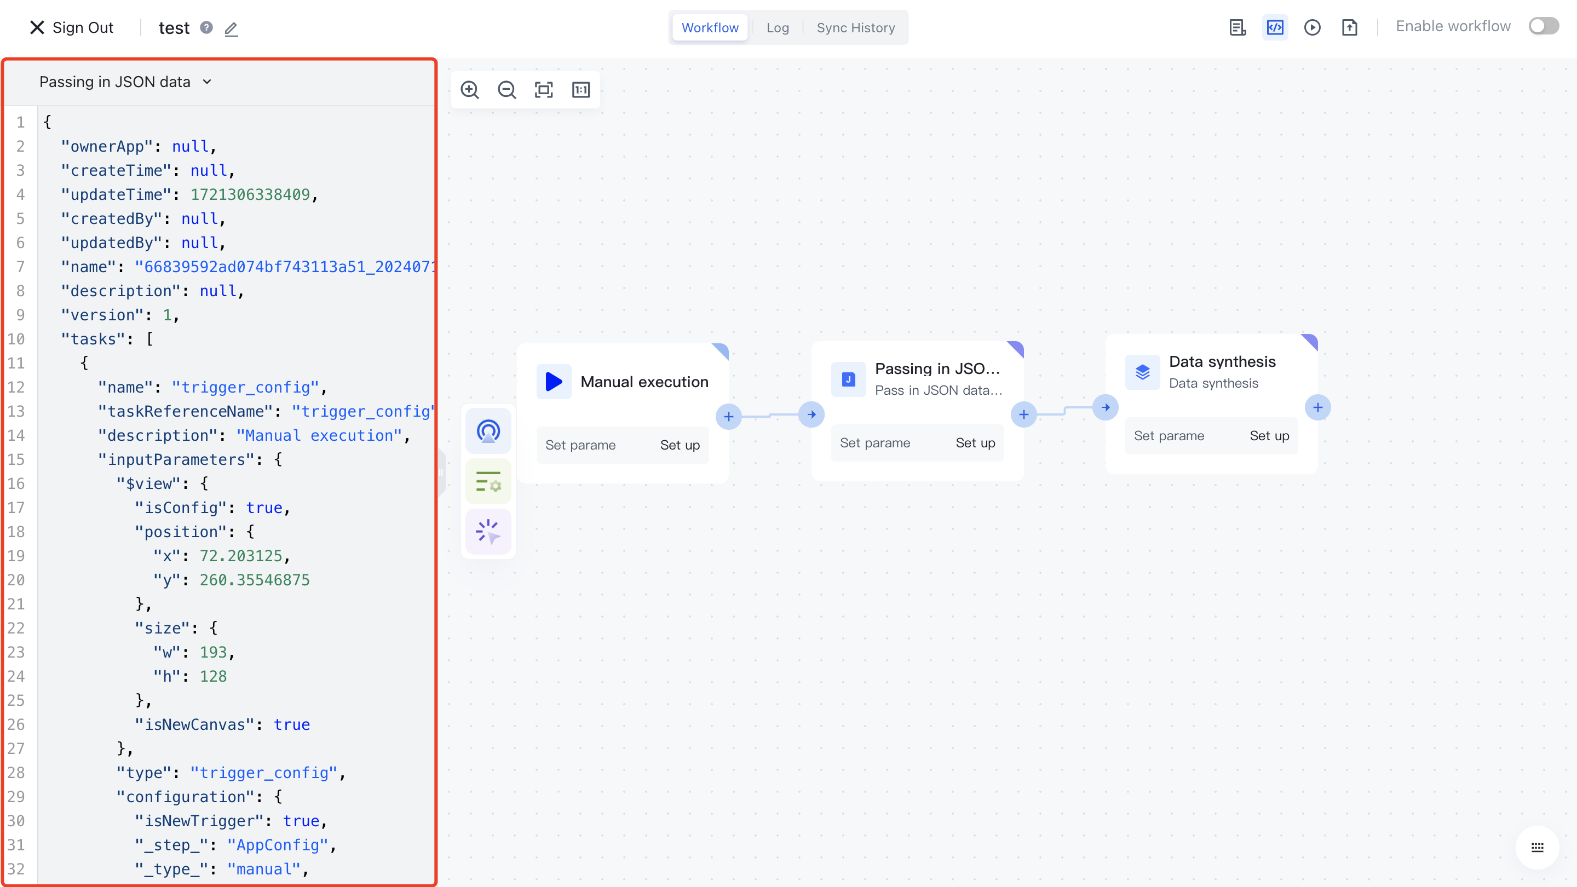Click the edit pencil next to test
Screen dimensions: 1577x887
pos(231,29)
